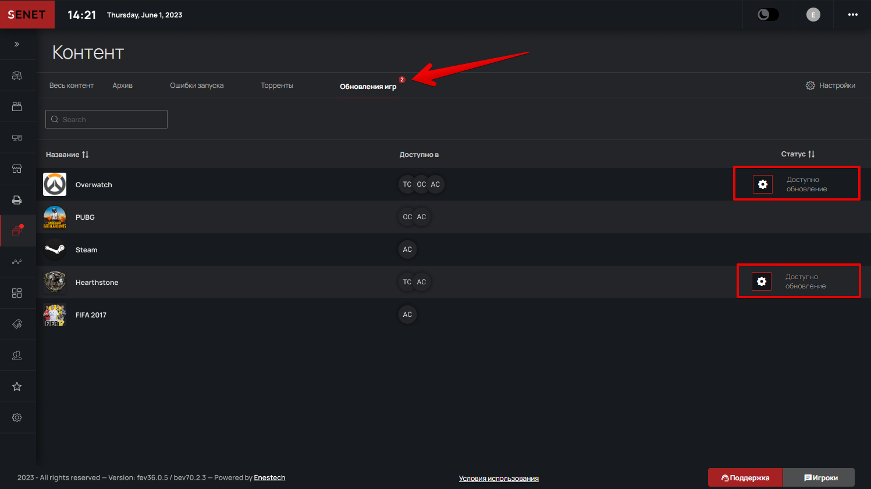
Task: Open the star favorites sidebar icon
Action: [17, 387]
